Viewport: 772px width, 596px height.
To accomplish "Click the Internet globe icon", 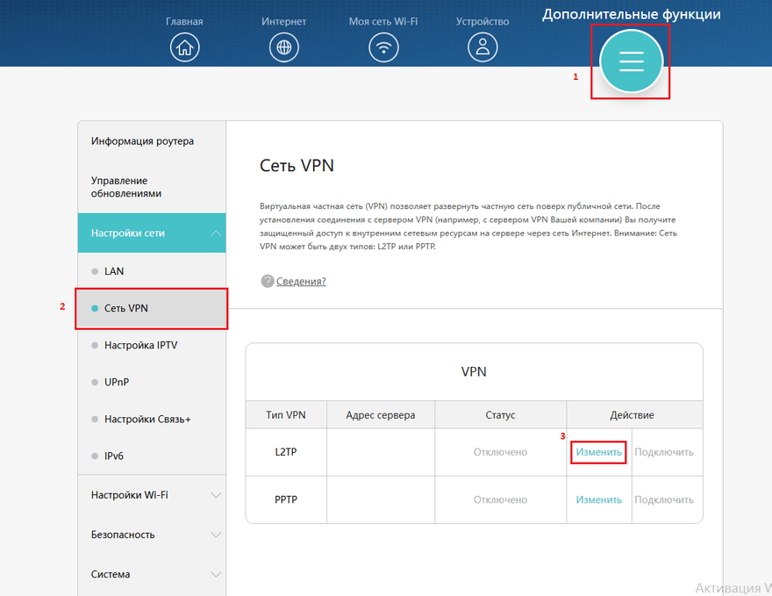I will pos(283,47).
